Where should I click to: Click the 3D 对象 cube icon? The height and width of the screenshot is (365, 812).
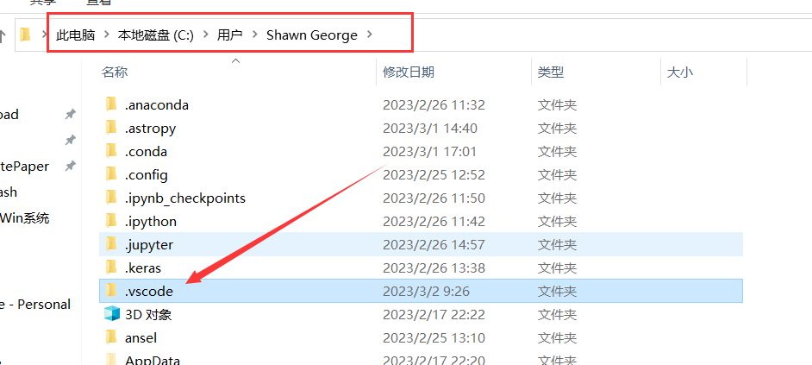point(111,314)
